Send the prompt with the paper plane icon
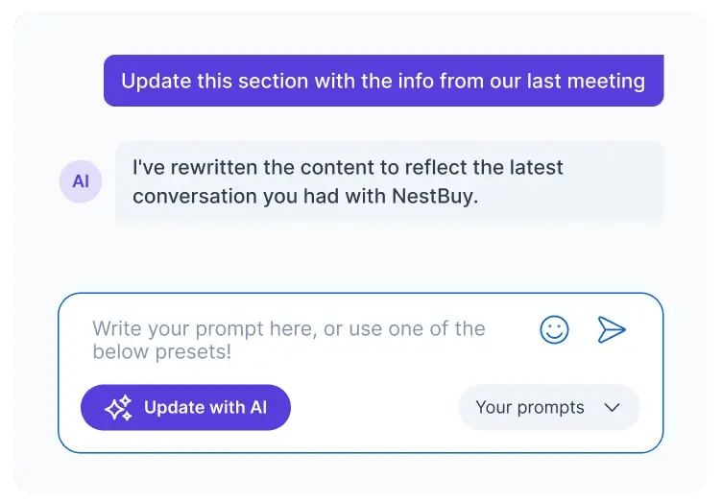The height and width of the screenshot is (503, 722). [612, 330]
